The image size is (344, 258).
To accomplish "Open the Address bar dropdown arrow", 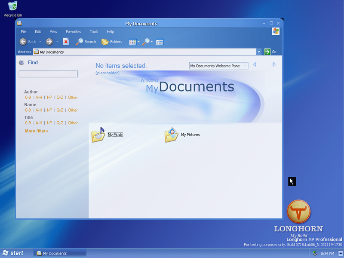I will point(259,52).
